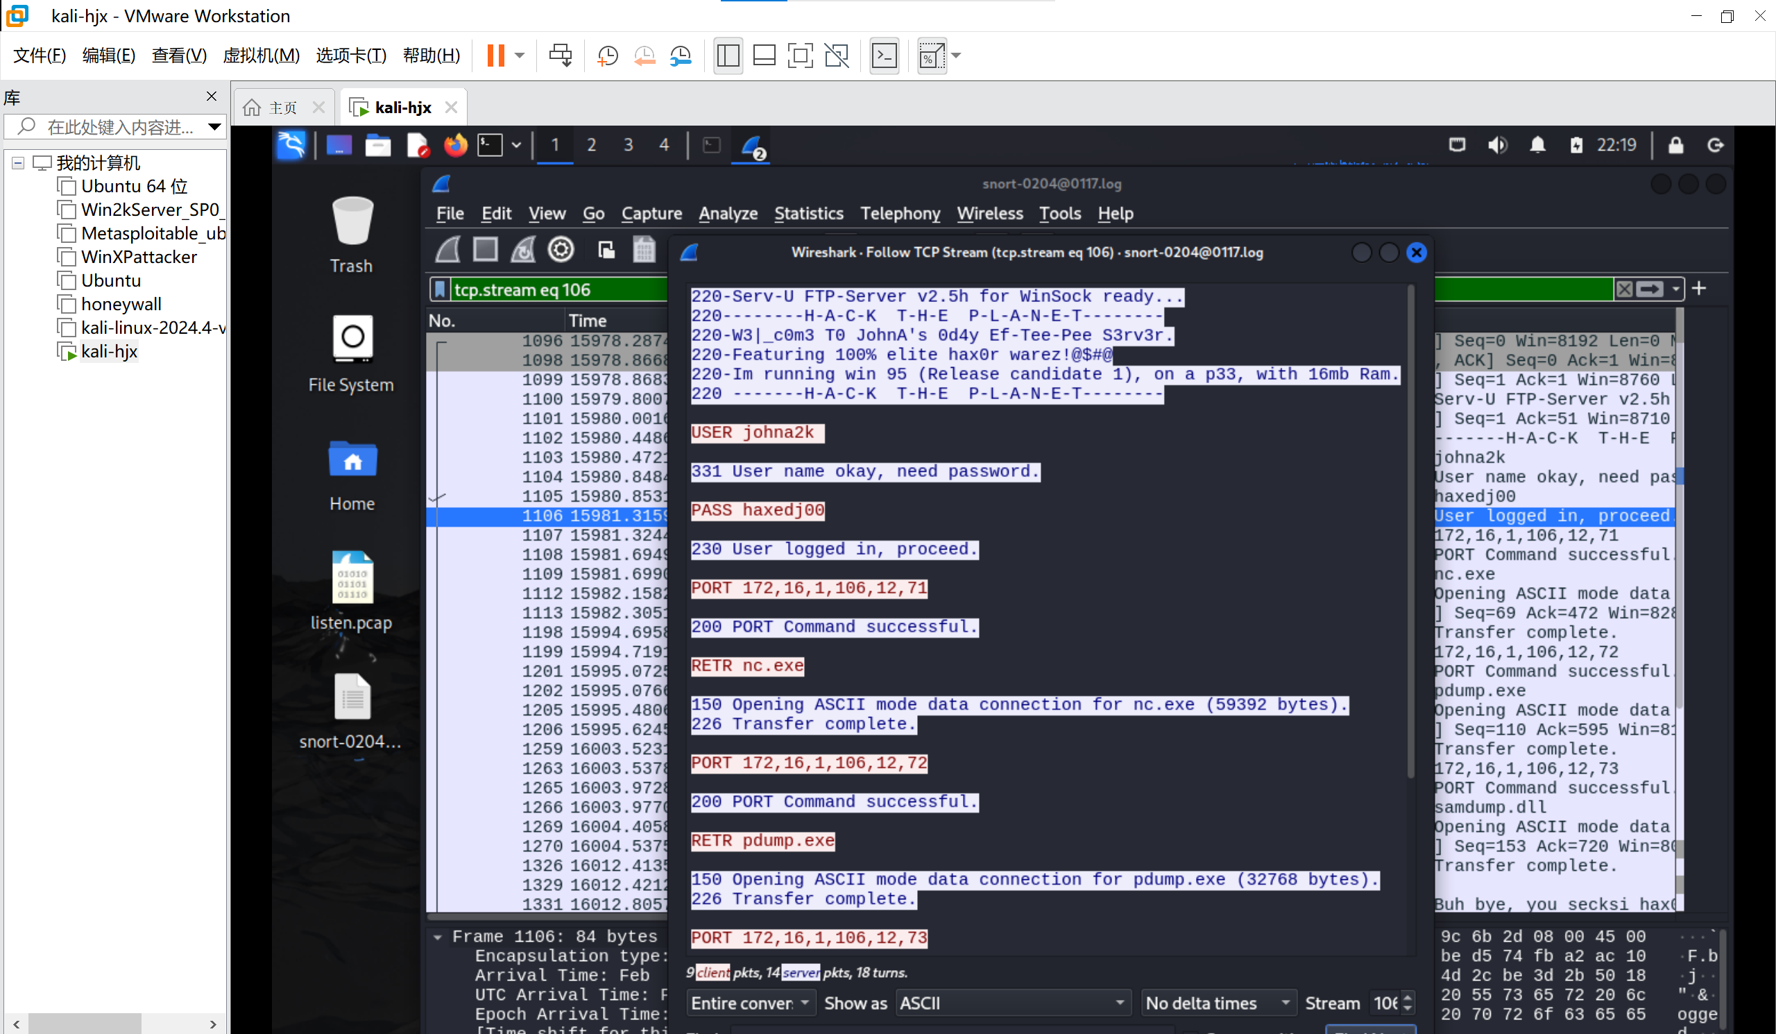Screen dimensions: 1776x1034
Task: Toggle the VMware library sidebar view icon
Action: point(728,55)
